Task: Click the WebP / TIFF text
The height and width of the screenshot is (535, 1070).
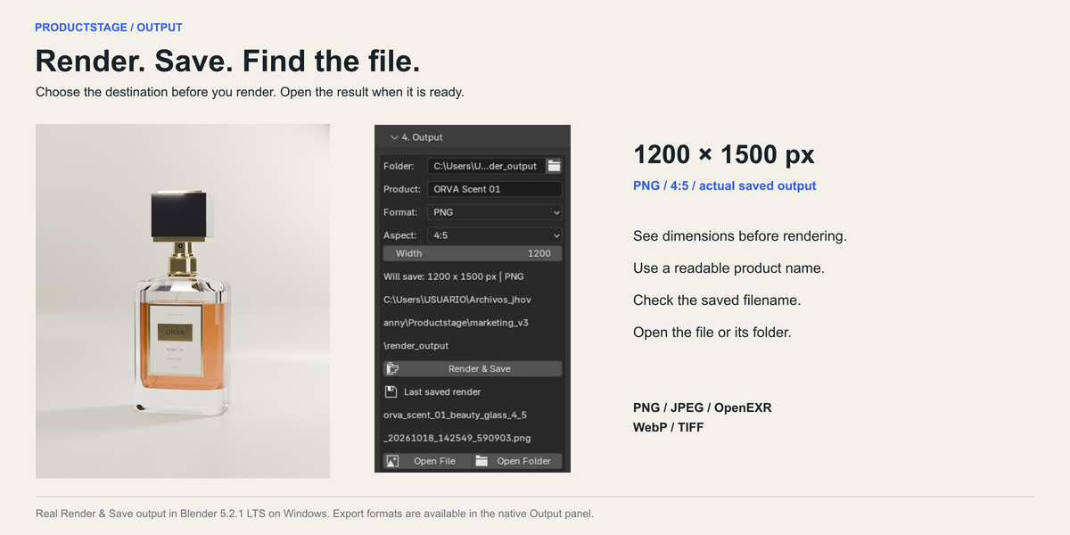Action: tap(669, 427)
